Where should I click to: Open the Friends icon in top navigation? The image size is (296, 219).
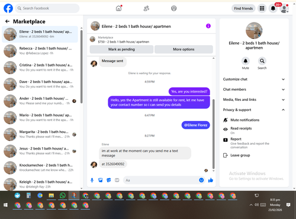(x=146, y=8)
